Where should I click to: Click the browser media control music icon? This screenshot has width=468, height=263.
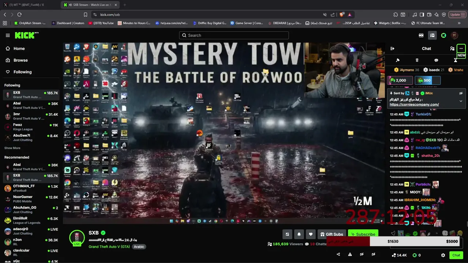coord(415,15)
